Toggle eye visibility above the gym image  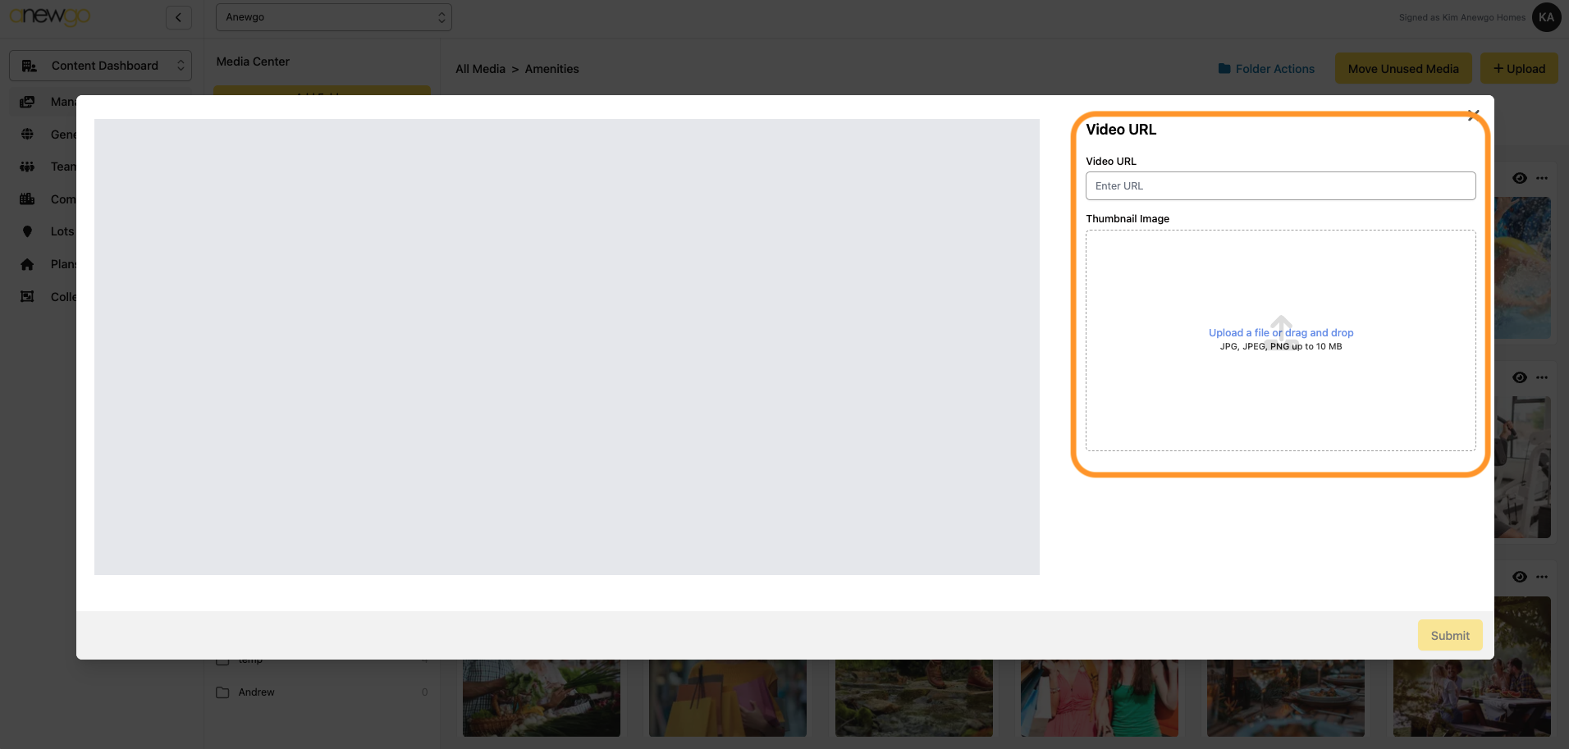click(x=1519, y=377)
